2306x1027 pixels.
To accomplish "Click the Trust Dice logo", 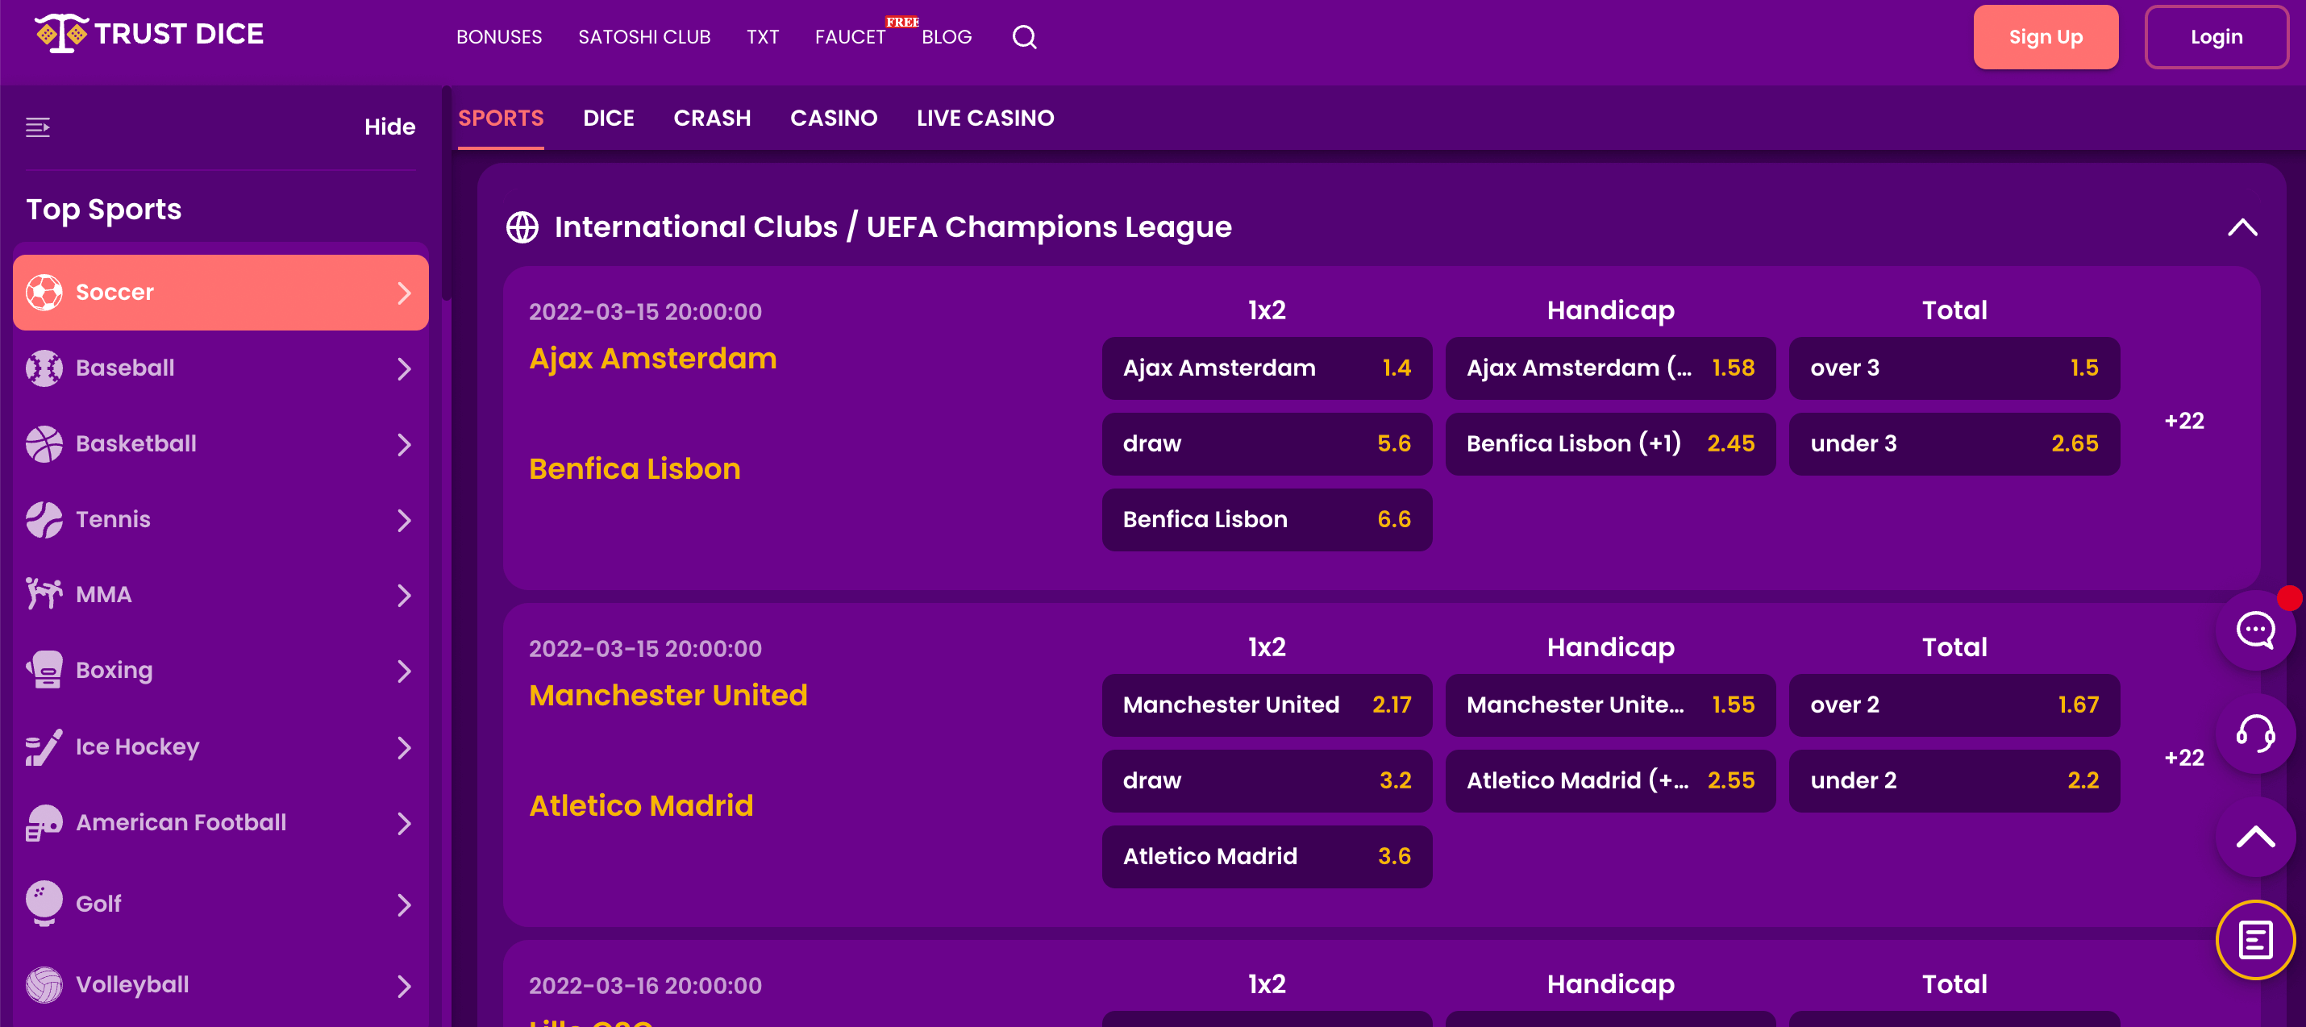I will (x=149, y=34).
